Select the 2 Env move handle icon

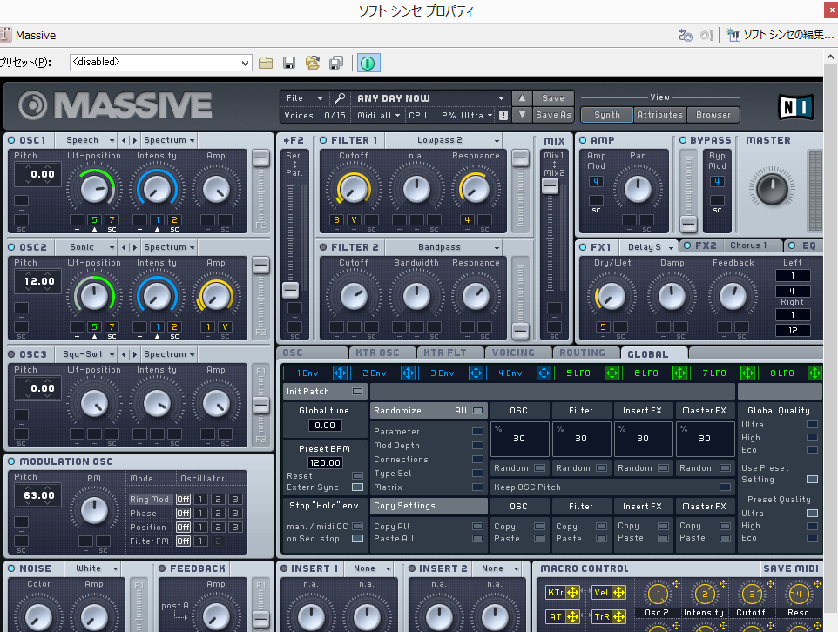tap(408, 373)
